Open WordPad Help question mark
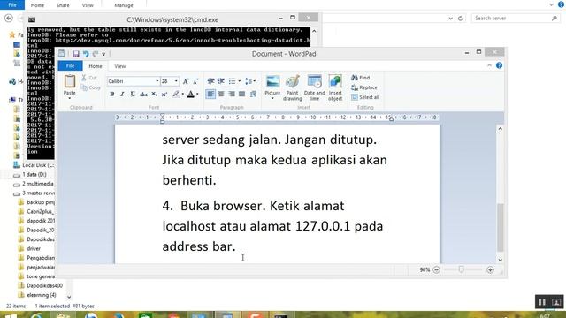 pyautogui.click(x=499, y=65)
